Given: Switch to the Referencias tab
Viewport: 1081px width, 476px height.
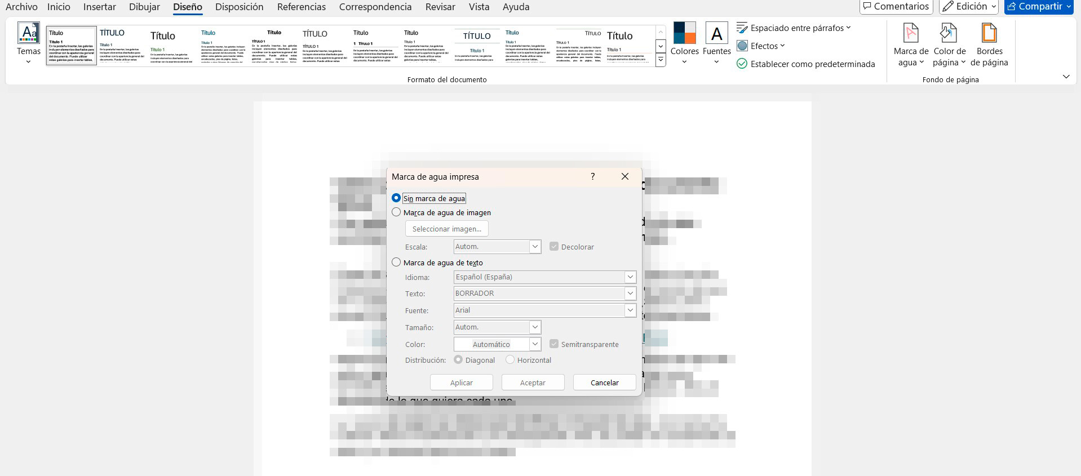Looking at the screenshot, I should tap(301, 7).
